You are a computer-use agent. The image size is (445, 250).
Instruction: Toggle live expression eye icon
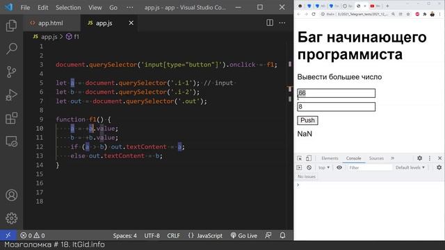click(x=339, y=167)
